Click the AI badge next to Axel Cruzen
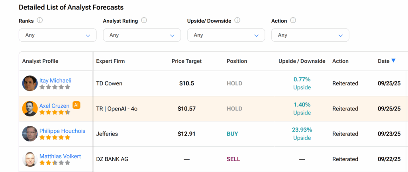 [76, 105]
